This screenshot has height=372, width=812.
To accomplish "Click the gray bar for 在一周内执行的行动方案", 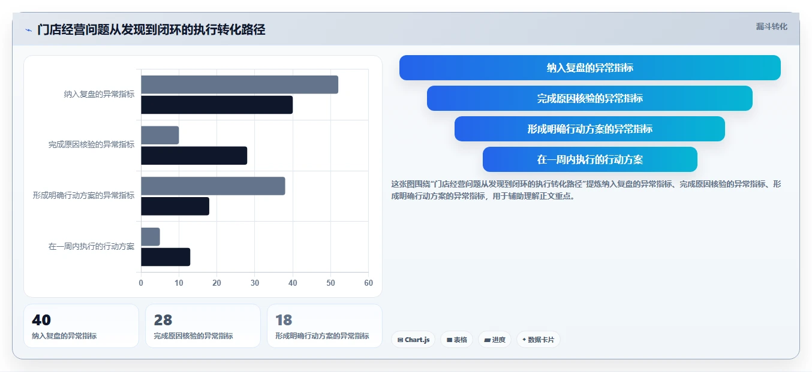I will 151,237.
